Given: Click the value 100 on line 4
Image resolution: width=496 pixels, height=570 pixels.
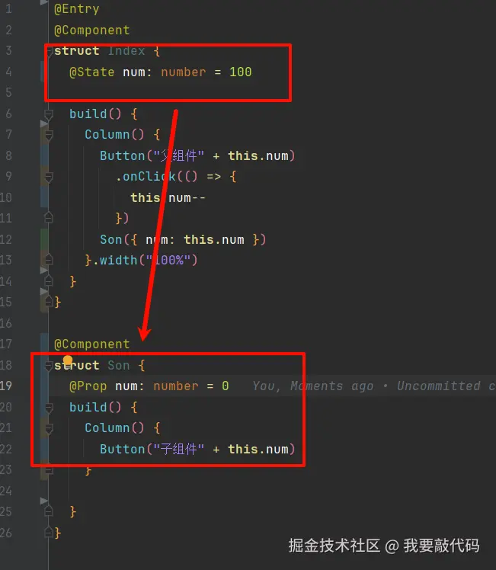Looking at the screenshot, I should tap(241, 72).
